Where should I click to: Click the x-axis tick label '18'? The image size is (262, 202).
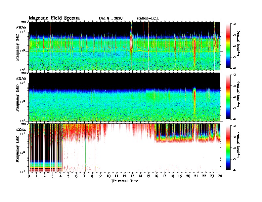pos(172,176)
